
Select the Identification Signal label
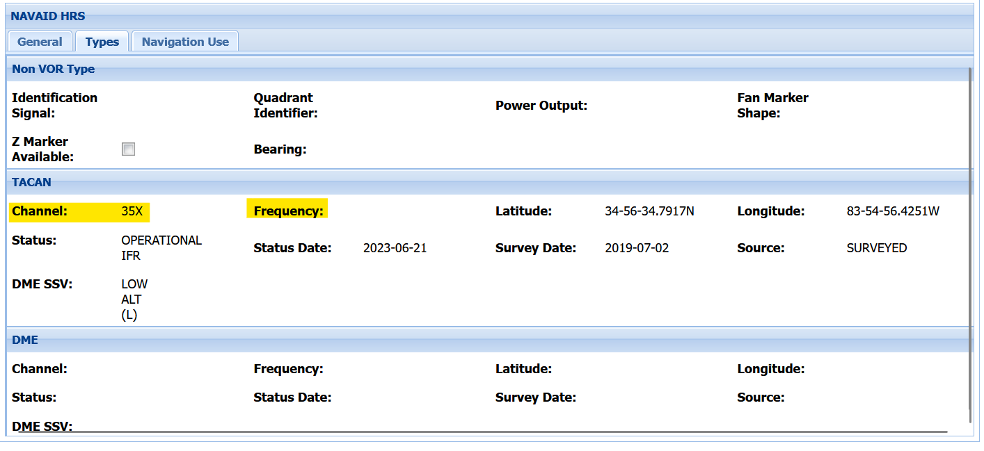pyautogui.click(x=55, y=106)
